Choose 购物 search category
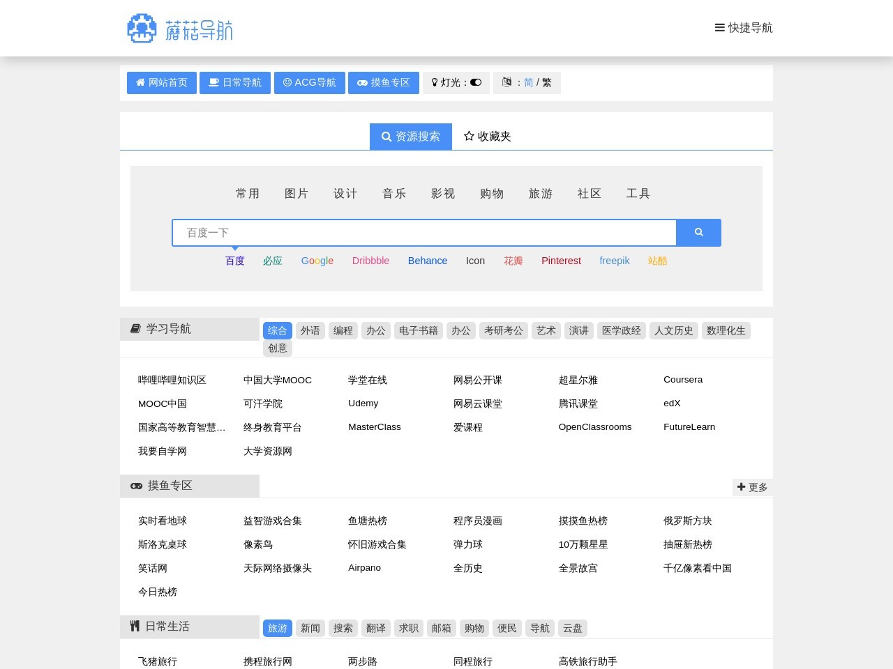 pos(492,193)
